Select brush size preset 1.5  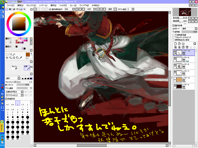(x=23, y=103)
